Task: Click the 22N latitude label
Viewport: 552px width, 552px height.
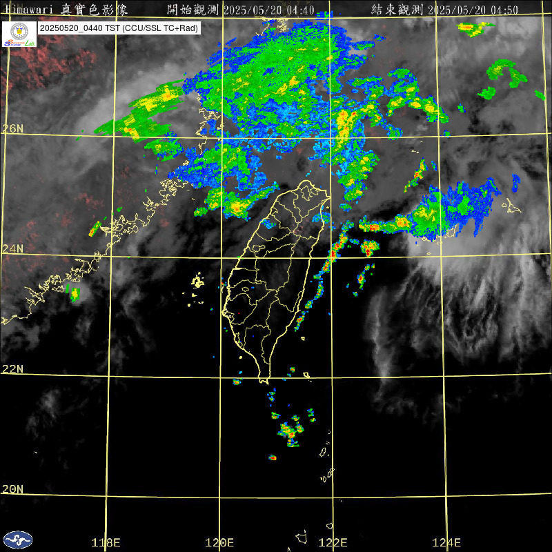Action: [x=12, y=368]
